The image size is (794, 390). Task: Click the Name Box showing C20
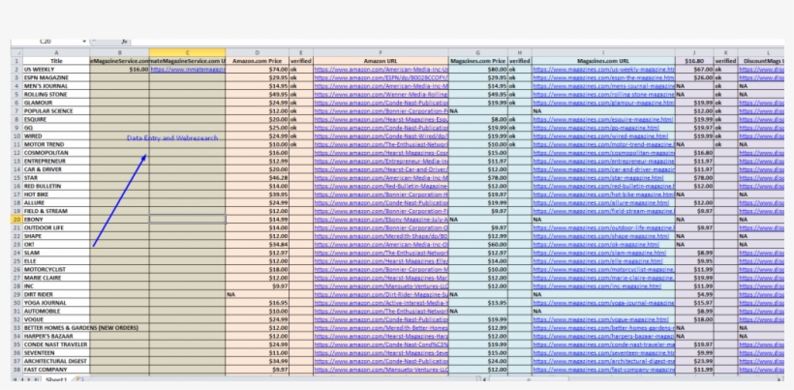pyautogui.click(x=46, y=42)
